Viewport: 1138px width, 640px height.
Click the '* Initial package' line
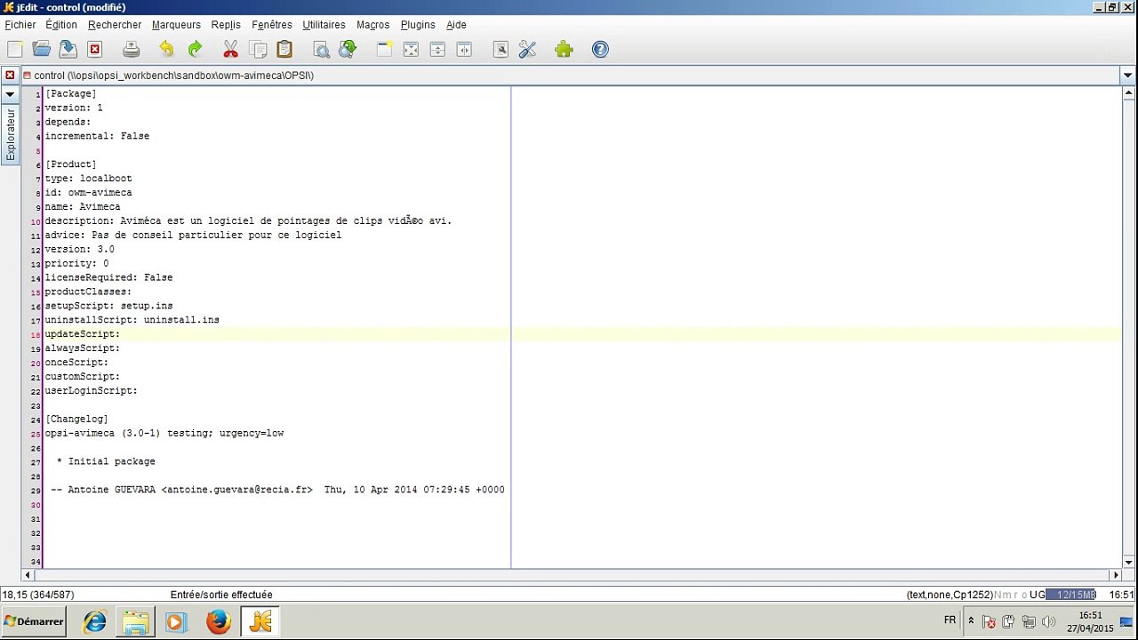click(x=106, y=462)
